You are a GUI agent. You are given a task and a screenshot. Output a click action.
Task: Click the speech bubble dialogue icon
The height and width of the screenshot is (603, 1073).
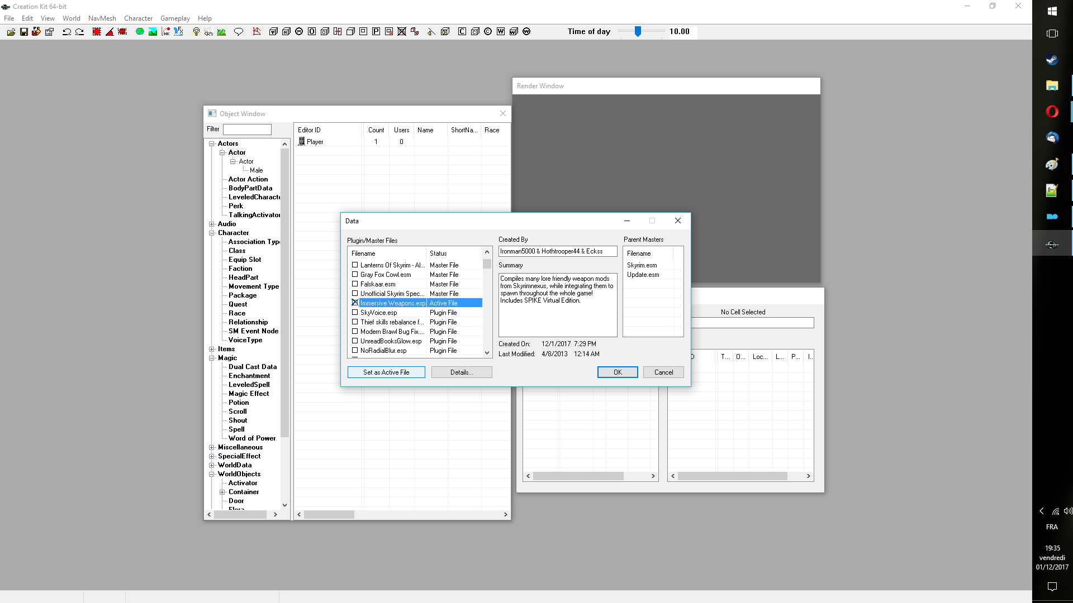pos(239,32)
